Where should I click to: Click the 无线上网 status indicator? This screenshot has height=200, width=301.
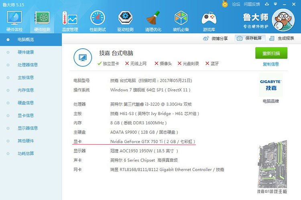click(x=136, y=64)
